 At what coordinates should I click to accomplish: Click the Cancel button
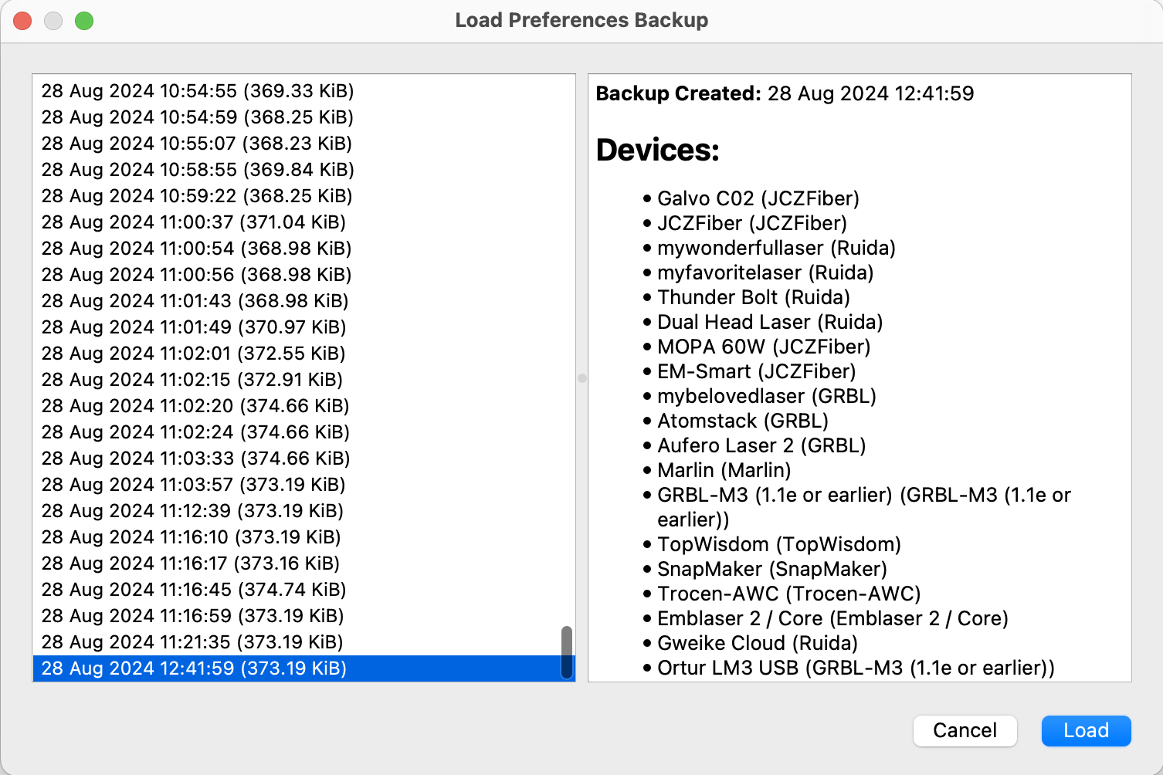tap(965, 730)
